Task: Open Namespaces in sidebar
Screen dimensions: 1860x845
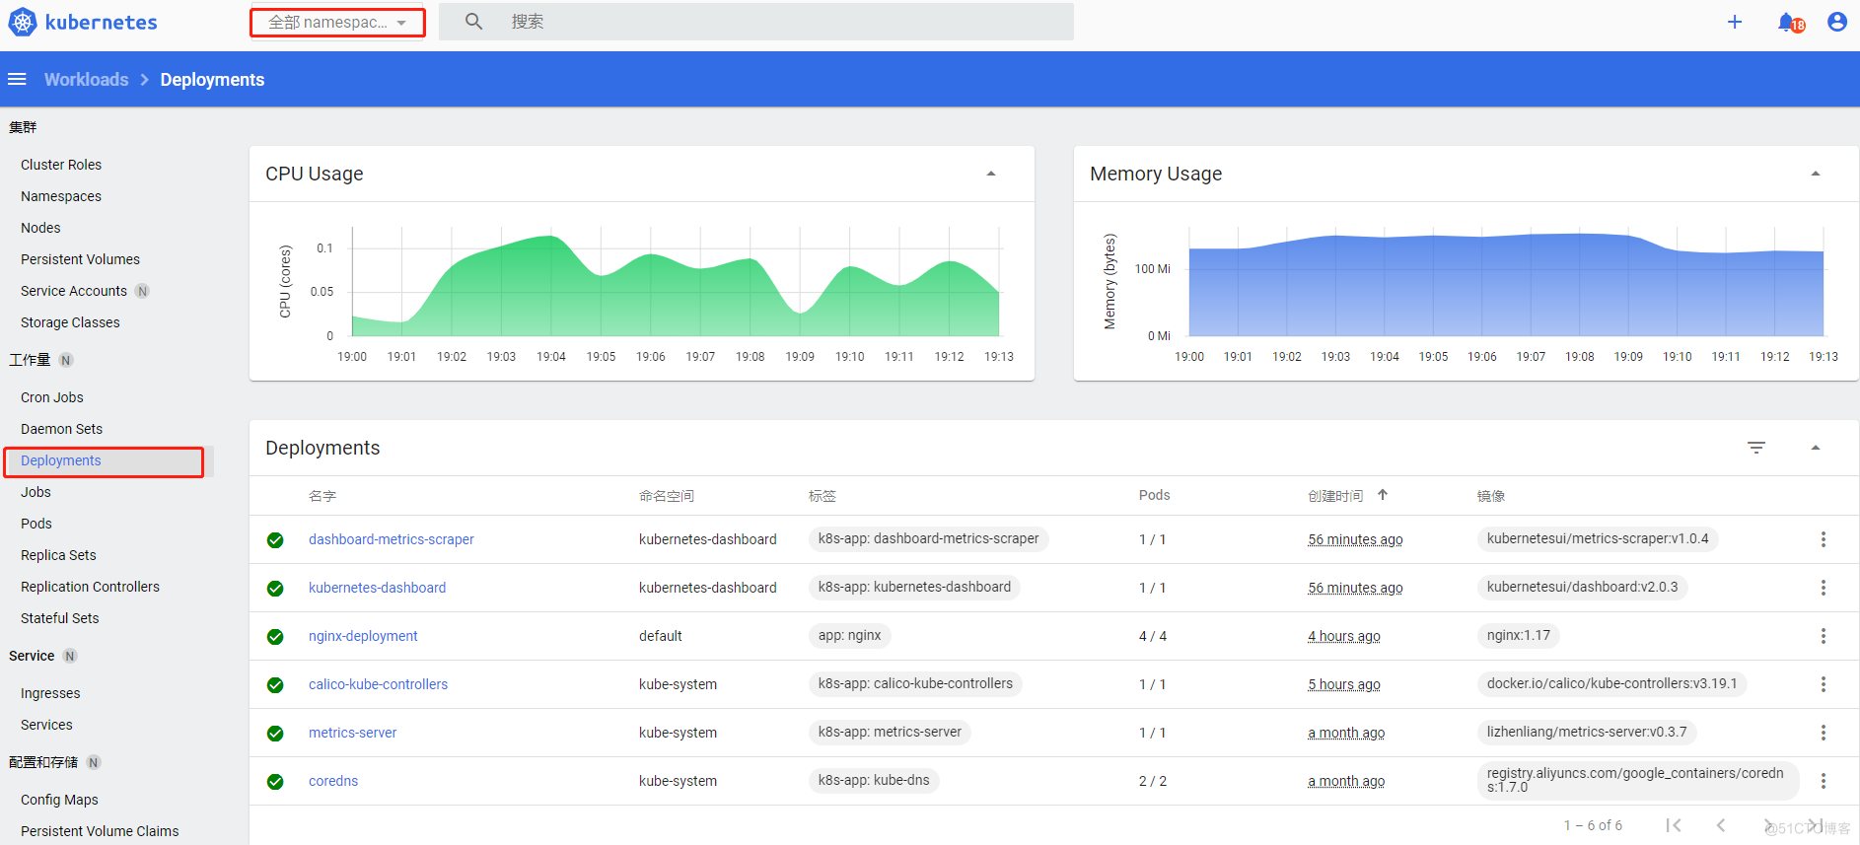Action: click(61, 196)
